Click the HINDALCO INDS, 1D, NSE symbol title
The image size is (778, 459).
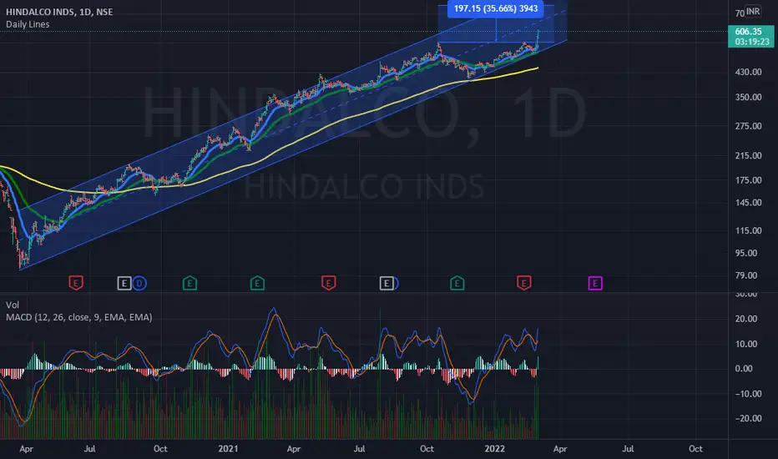click(x=59, y=12)
